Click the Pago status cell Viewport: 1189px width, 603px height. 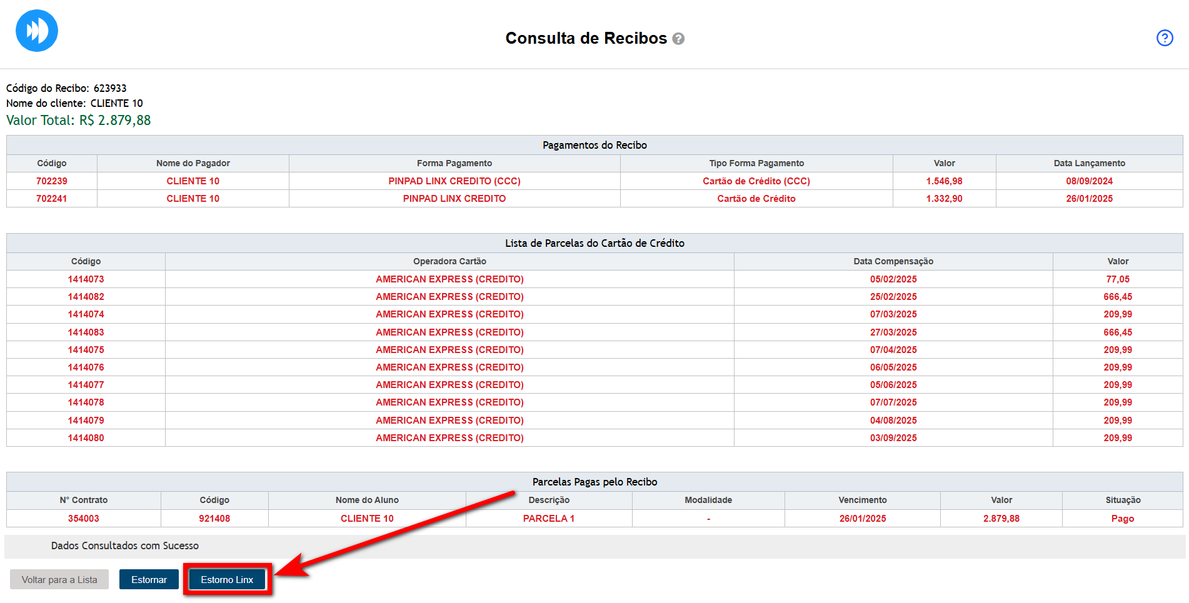(1122, 519)
